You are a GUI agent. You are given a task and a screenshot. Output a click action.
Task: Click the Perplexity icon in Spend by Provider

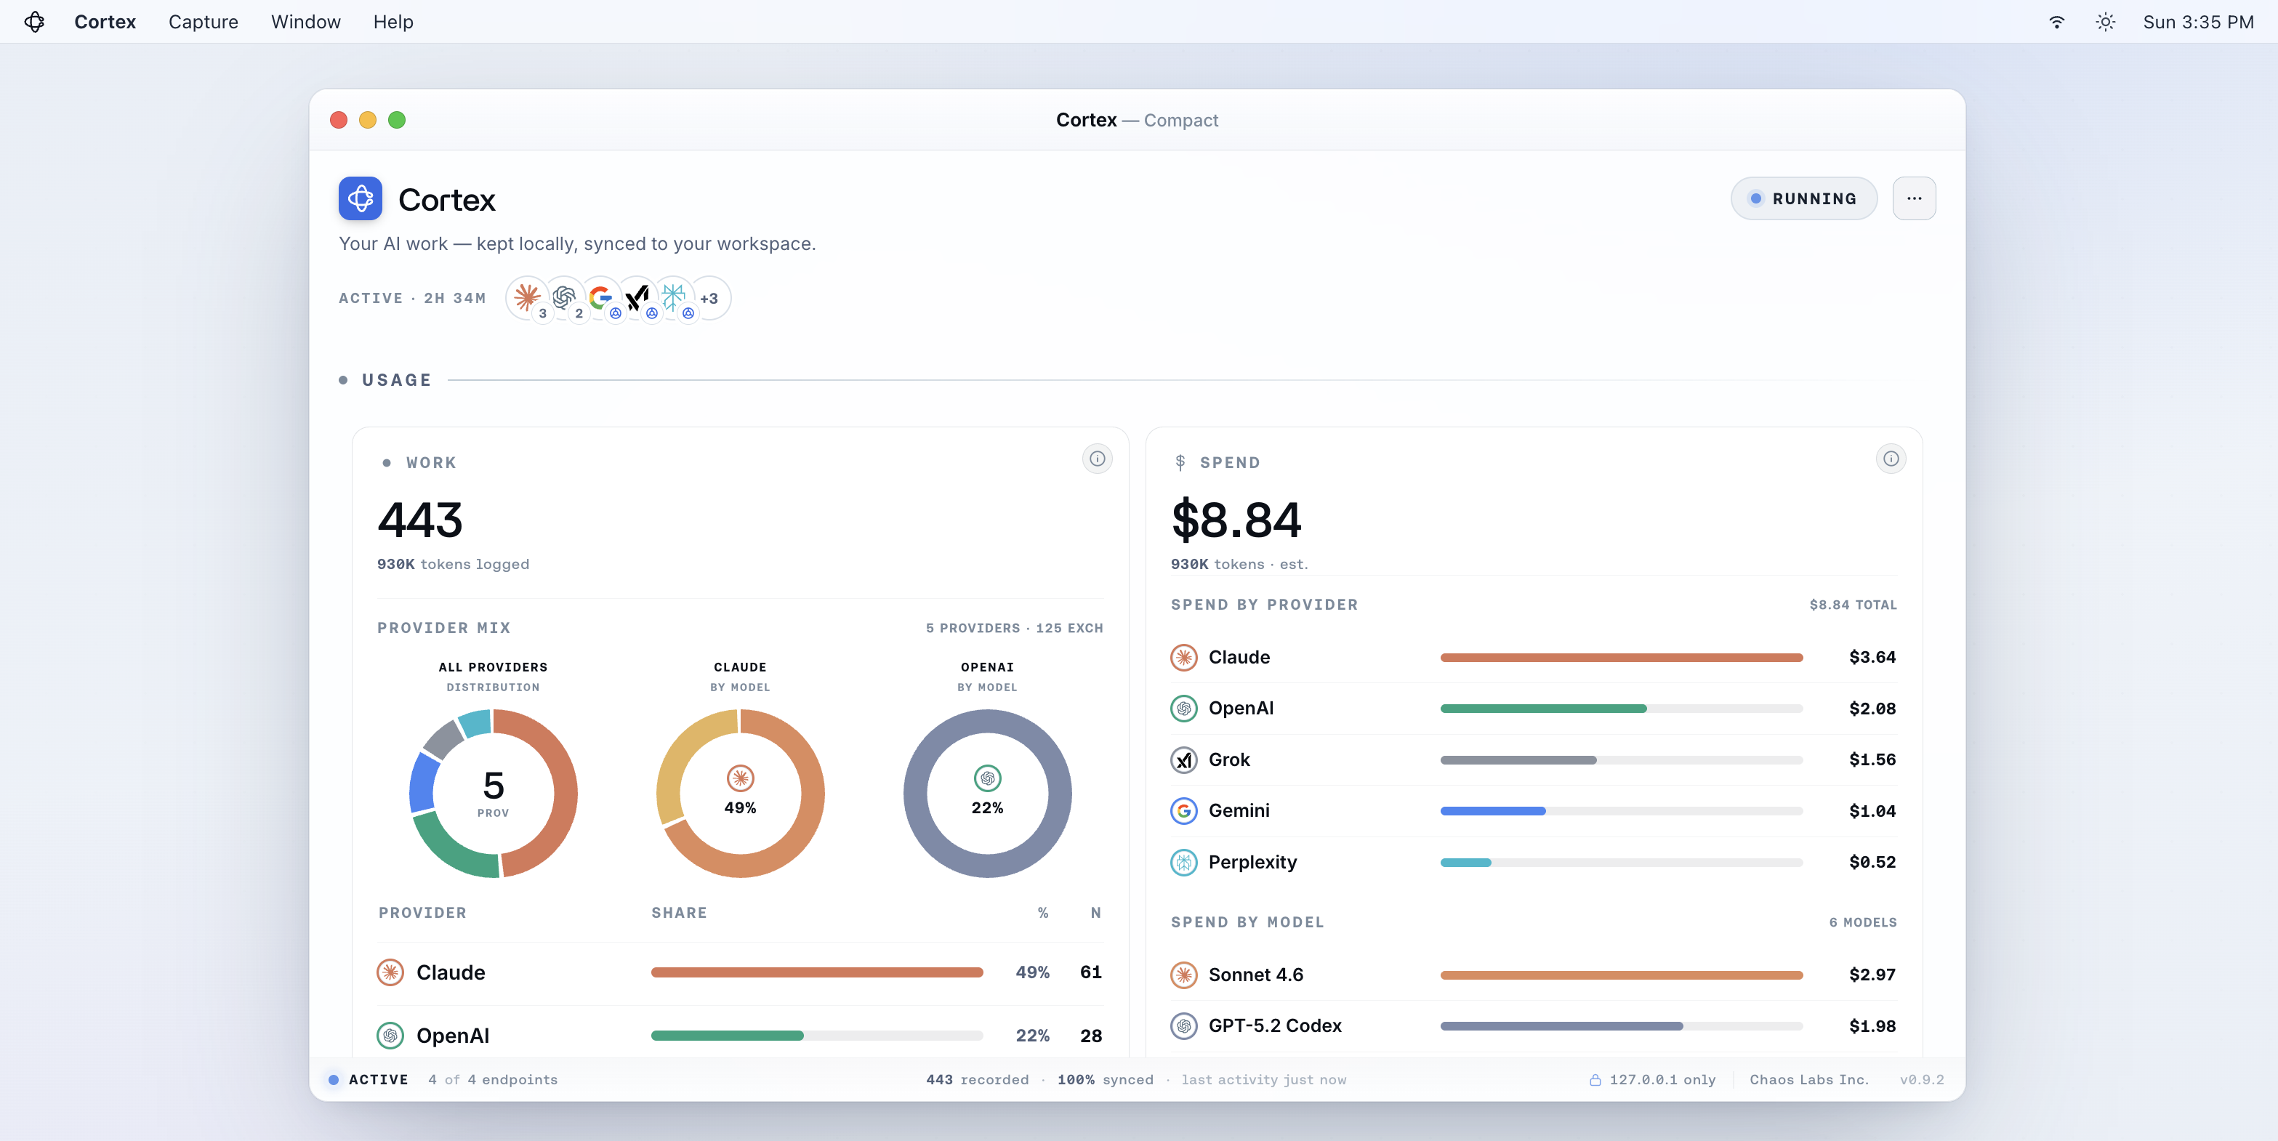[1184, 863]
